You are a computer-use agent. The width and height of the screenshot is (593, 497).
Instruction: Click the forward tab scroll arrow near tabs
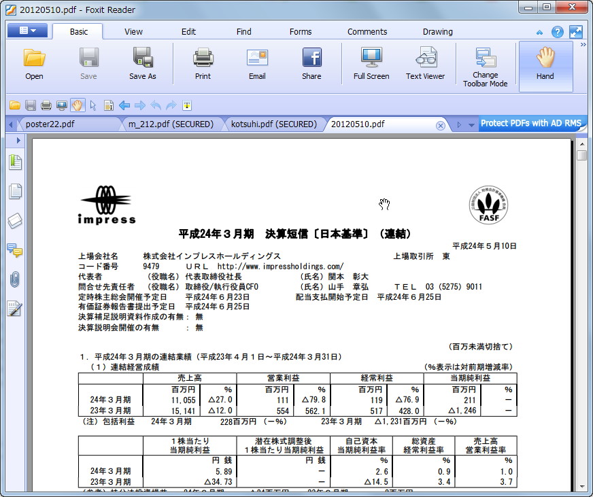point(460,125)
